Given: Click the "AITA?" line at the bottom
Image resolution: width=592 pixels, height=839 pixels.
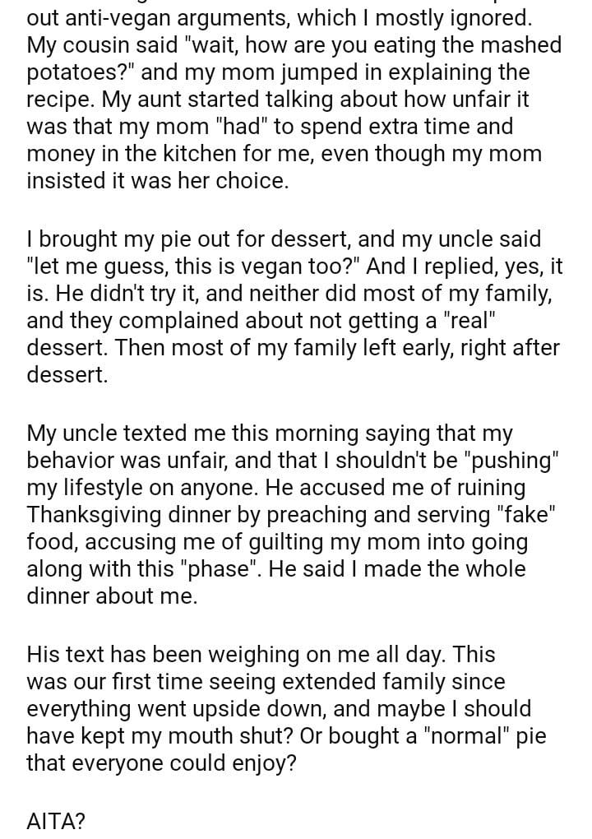Looking at the screenshot, I should [x=56, y=819].
